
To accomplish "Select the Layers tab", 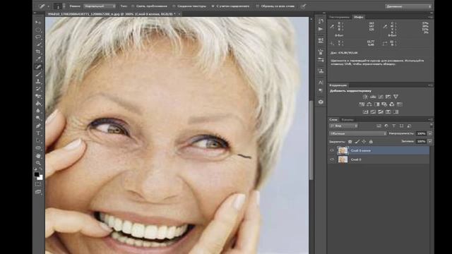I will (x=333, y=119).
